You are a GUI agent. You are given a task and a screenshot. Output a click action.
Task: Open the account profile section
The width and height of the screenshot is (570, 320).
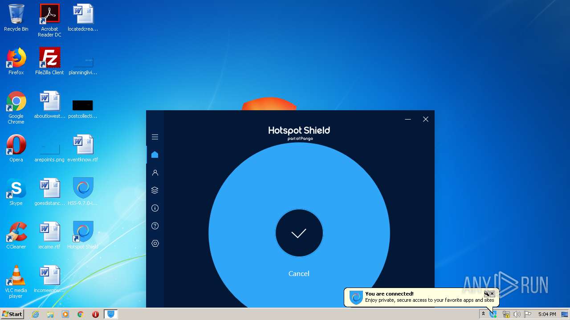coord(155,172)
